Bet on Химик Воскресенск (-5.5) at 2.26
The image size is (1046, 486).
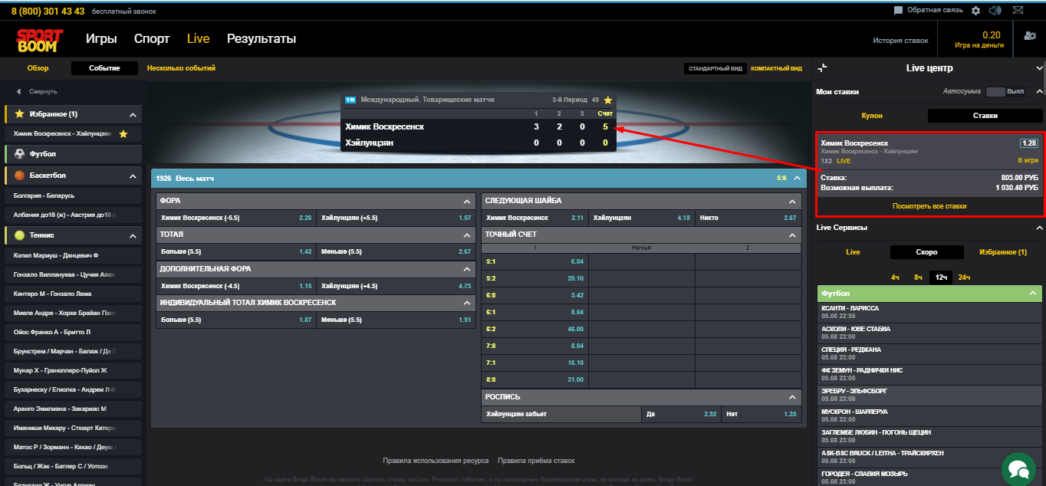click(x=236, y=218)
